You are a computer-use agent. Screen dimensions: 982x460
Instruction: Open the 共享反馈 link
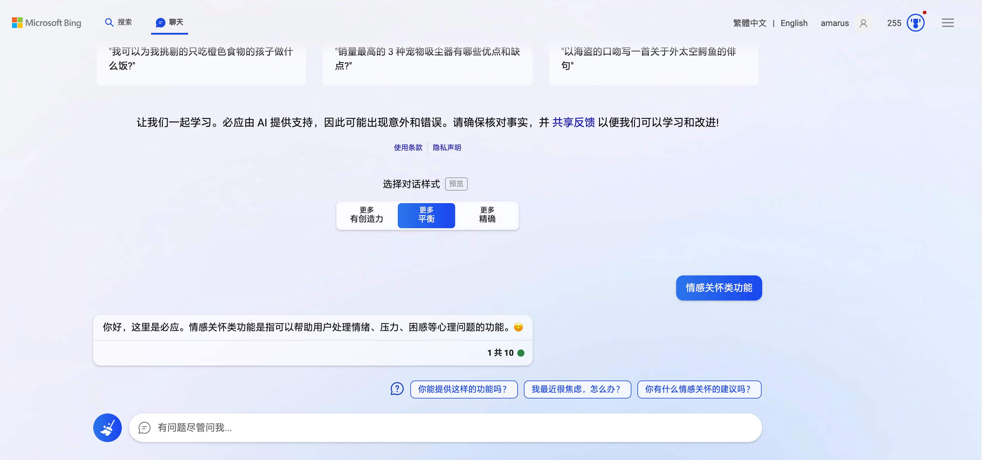573,122
